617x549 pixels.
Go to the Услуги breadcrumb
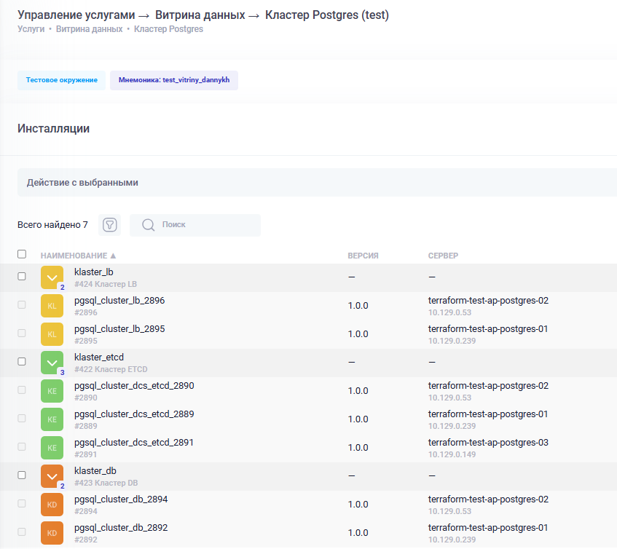click(x=31, y=29)
